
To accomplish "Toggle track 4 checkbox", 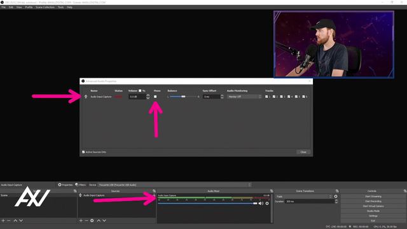I will [289, 97].
